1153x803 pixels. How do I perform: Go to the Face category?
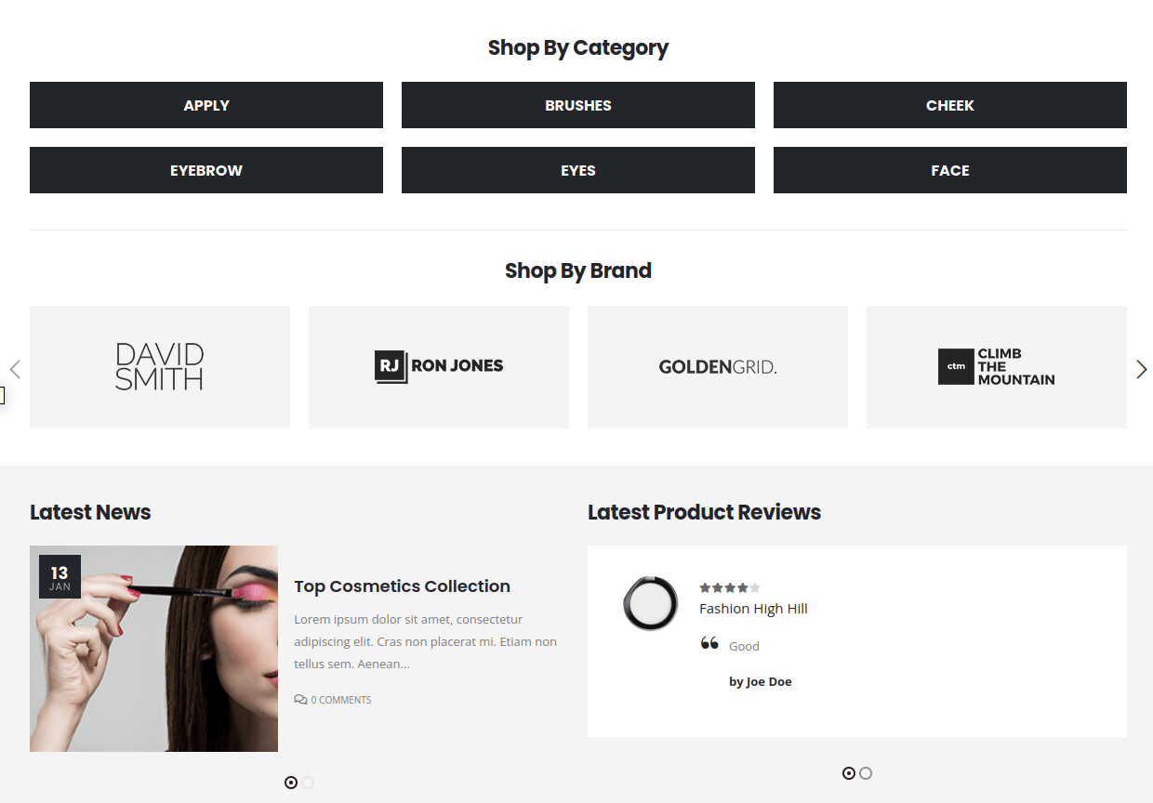click(950, 170)
